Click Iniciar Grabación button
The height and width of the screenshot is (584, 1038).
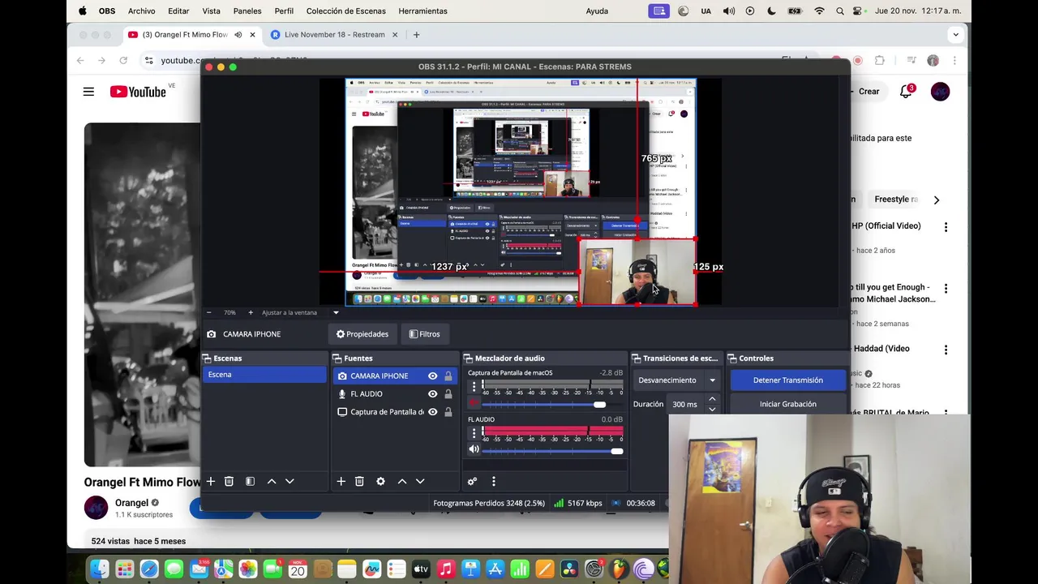click(x=787, y=404)
